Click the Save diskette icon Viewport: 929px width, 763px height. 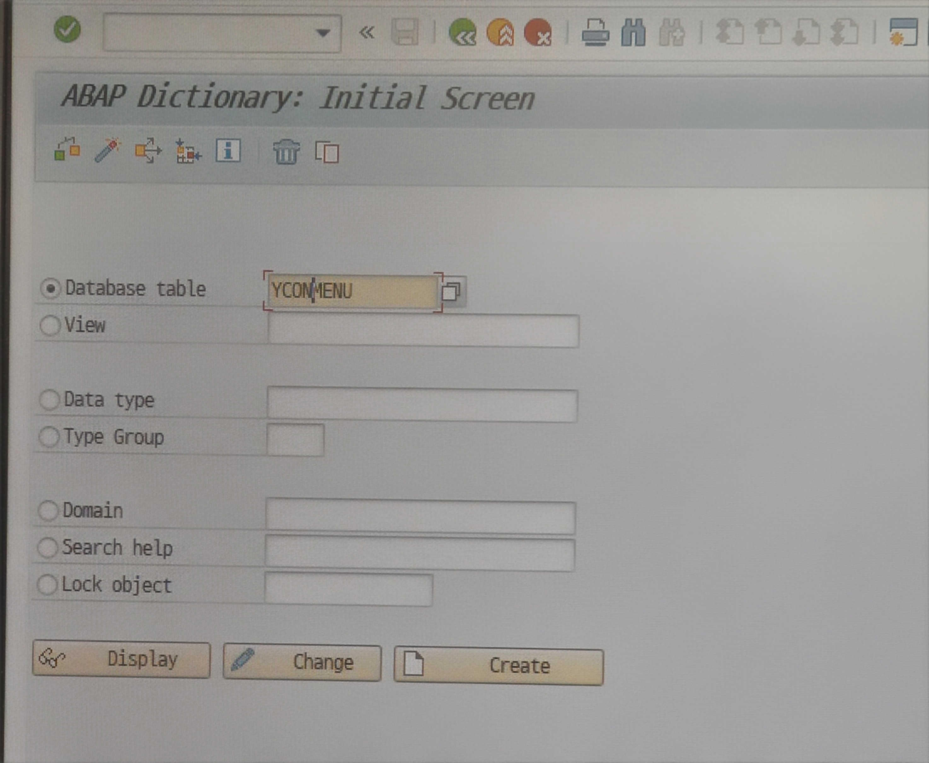click(405, 32)
